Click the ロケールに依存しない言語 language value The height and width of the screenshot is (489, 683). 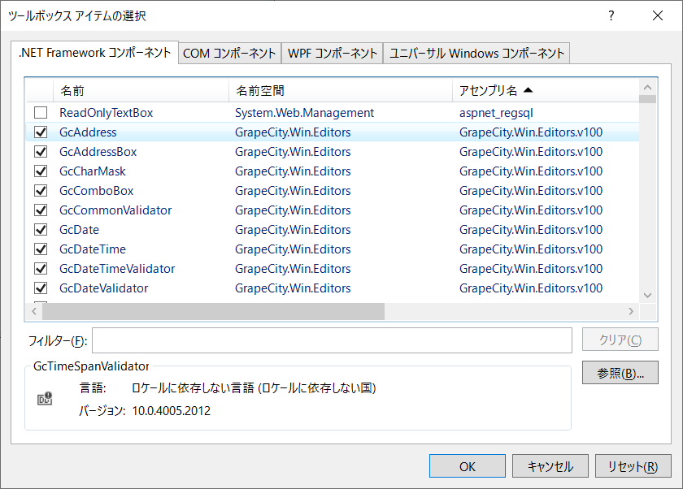pos(254,387)
